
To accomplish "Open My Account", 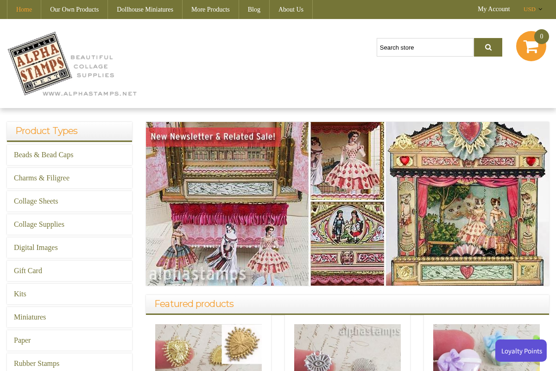I will point(494,9).
